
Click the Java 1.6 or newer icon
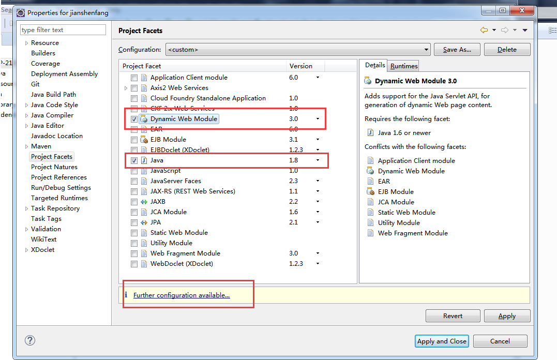click(x=370, y=132)
